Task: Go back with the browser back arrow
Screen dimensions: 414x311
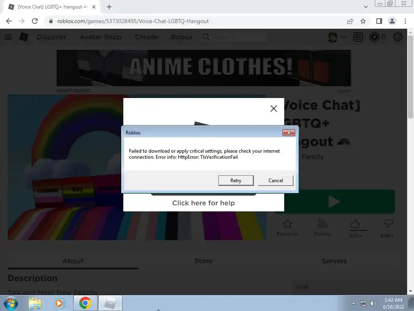Action: [9, 21]
